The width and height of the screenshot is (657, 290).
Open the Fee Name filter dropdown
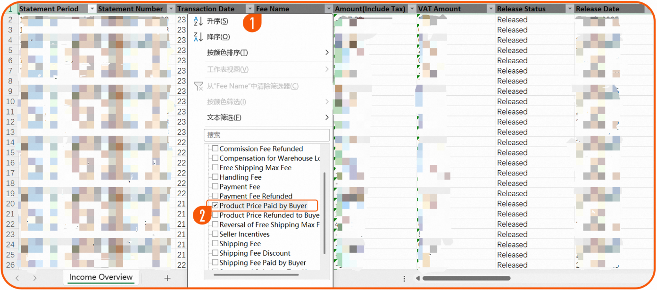(x=328, y=9)
